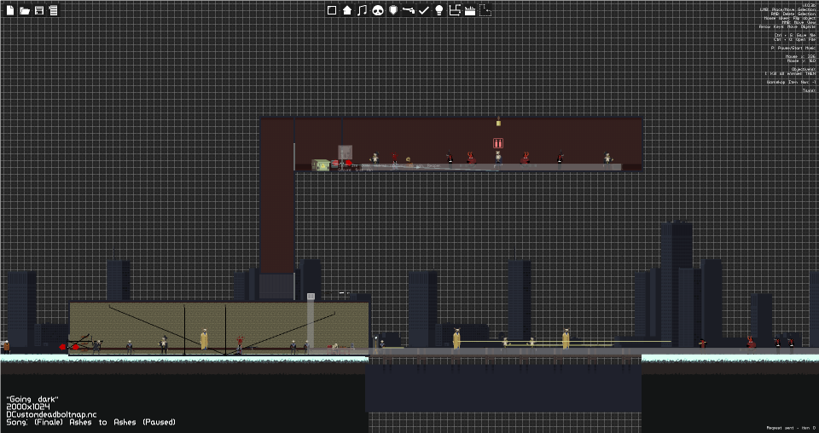The height and width of the screenshot is (433, 819).
Task: Select the shield icon in the toolbar
Action: click(x=393, y=10)
